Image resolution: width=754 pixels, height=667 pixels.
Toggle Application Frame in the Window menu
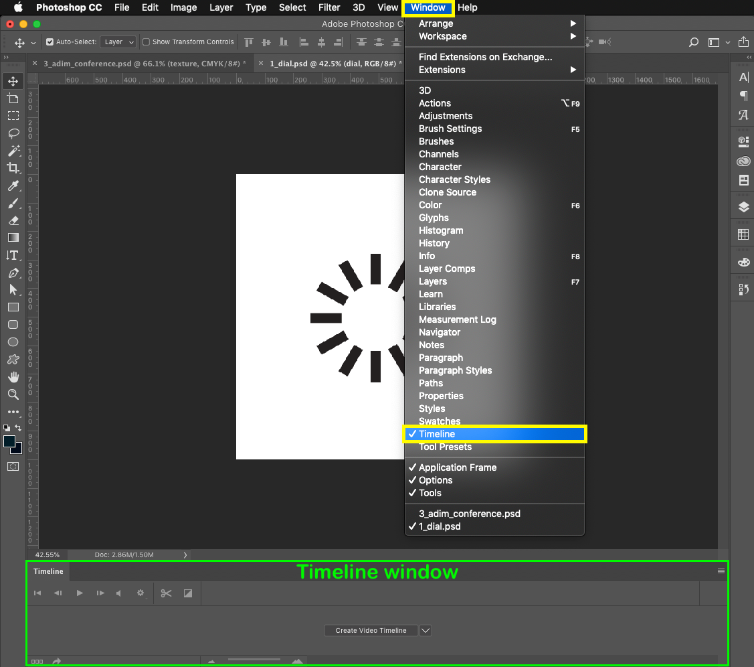[x=495, y=467]
